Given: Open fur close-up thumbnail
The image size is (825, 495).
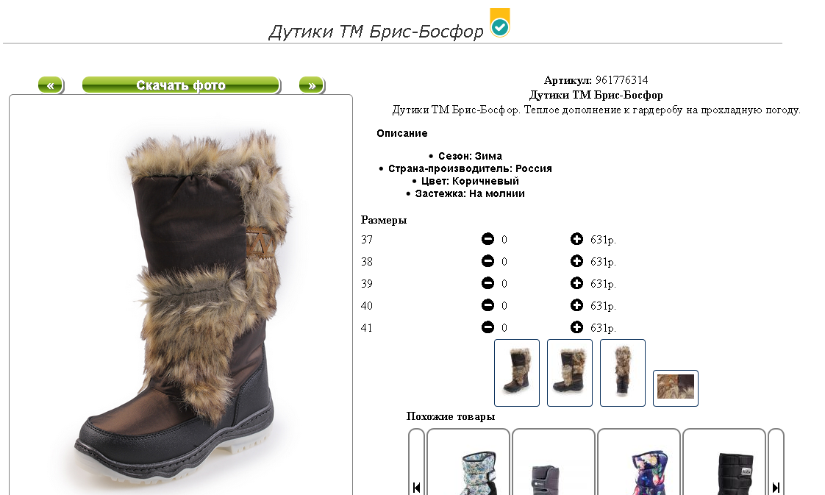Looking at the screenshot, I should click(x=676, y=388).
